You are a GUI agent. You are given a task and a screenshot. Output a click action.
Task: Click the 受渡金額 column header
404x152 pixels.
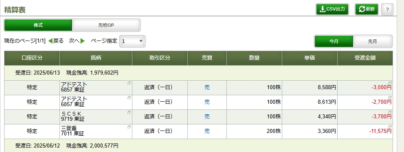point(365,58)
